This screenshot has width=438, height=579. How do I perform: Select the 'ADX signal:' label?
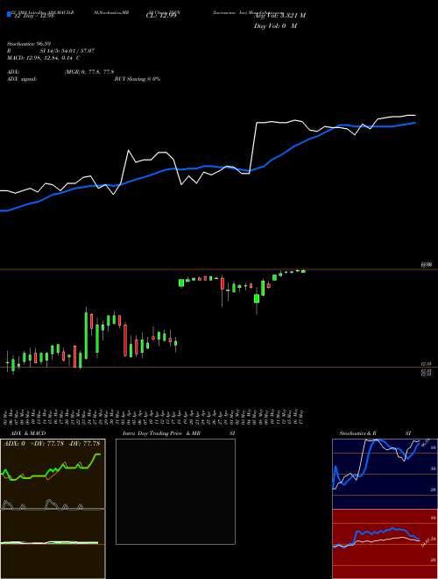click(22, 79)
